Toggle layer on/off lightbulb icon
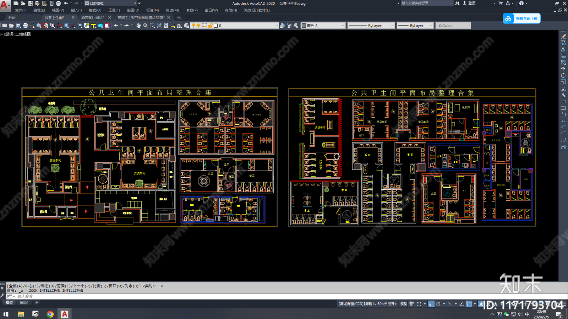 (193, 26)
